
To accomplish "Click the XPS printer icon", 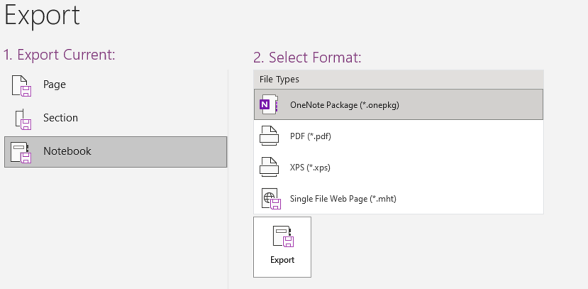I will (x=269, y=167).
